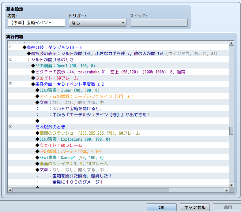This screenshot has width=241, height=212.
Task: Select the SEの演奏:Item1 line
Action: (118, 90)
